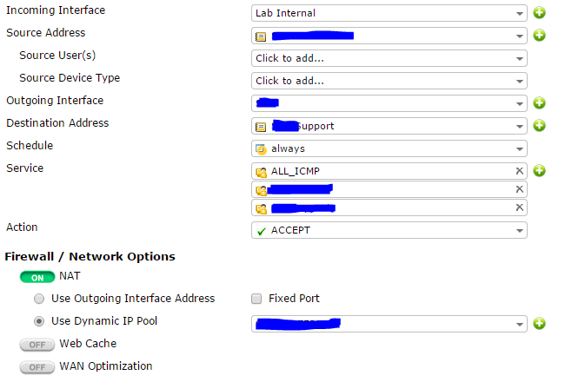Select Use Outgoing Interface Address radio
Viewport: 565px width, 382px height.
(39, 299)
